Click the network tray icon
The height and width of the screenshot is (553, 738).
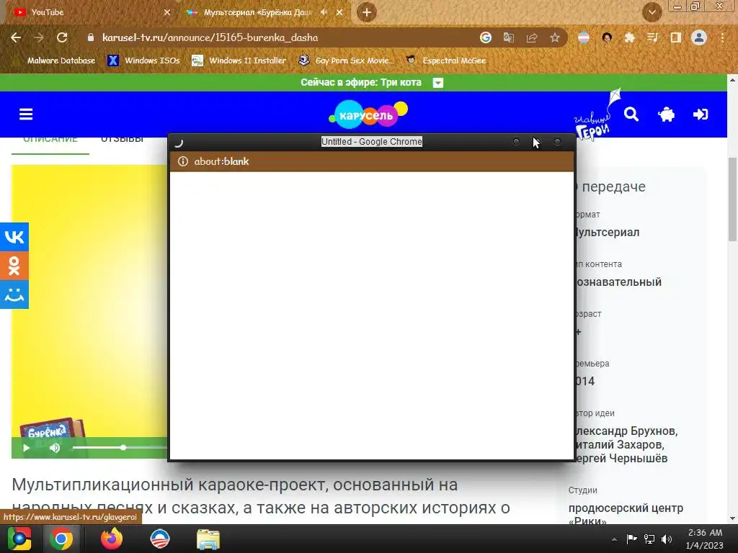(649, 539)
